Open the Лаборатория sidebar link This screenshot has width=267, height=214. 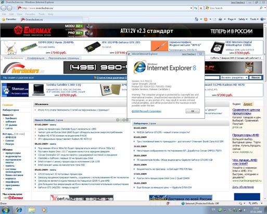[x=10, y=110]
